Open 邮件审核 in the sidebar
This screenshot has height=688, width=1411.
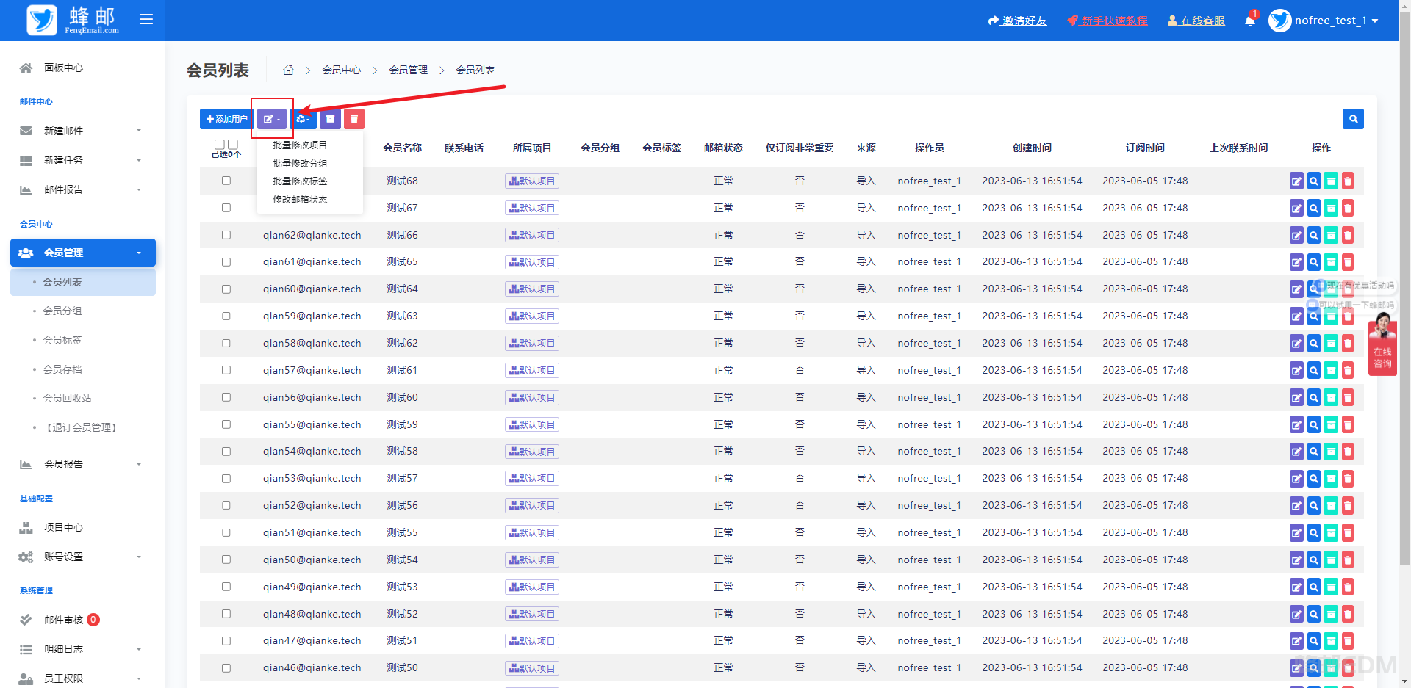[x=64, y=620]
